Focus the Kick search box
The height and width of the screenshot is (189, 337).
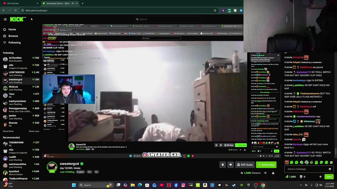168,19
